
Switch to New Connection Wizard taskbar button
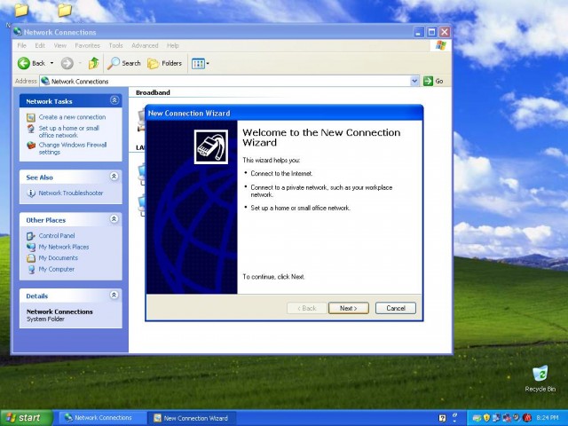coord(192,418)
